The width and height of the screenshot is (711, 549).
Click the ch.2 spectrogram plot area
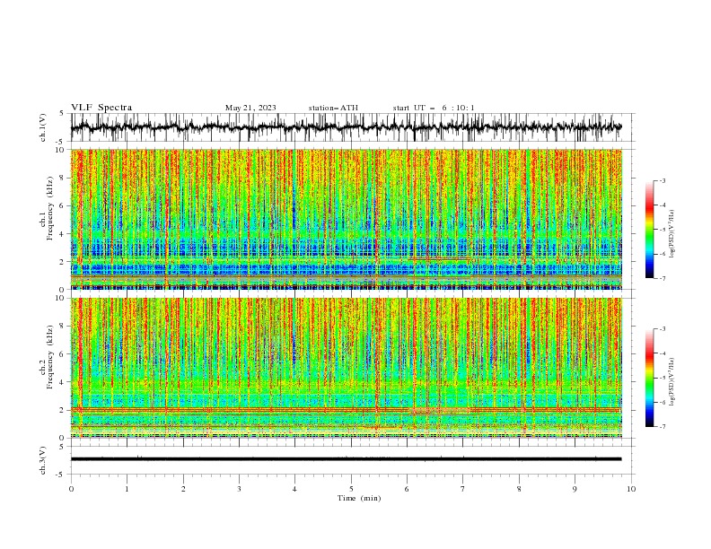[x=347, y=368]
